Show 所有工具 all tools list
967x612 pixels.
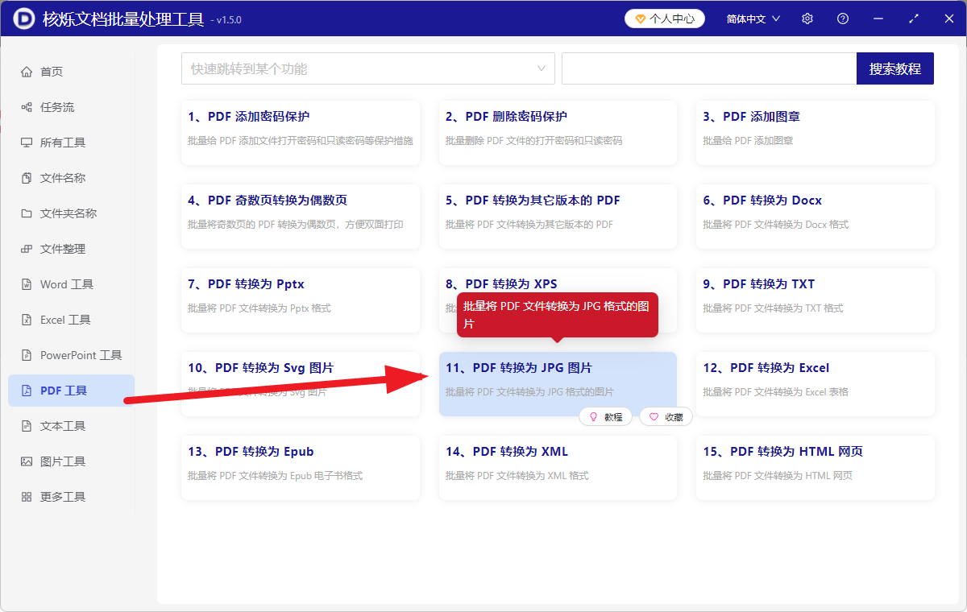[64, 142]
